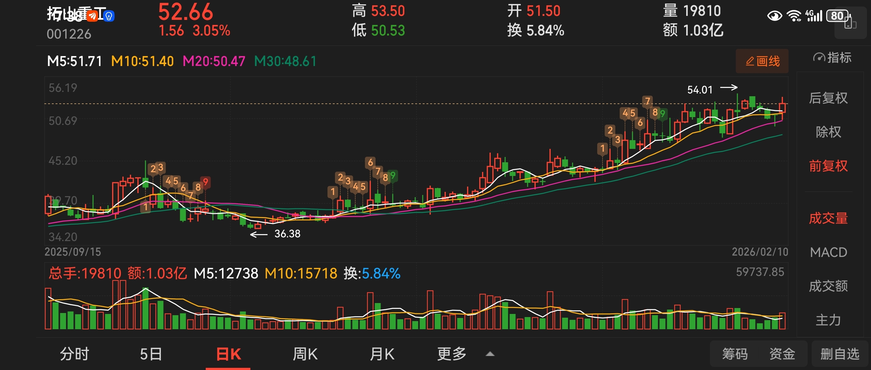
Task: Switch sub-chart indicator to 成交额
Action: pyautogui.click(x=828, y=286)
